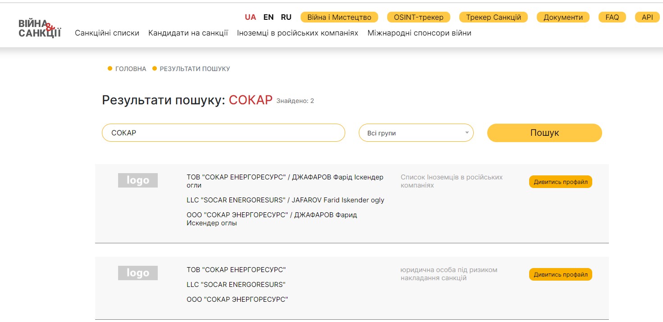Select the UA language option
This screenshot has width=663, height=322.
click(x=250, y=17)
